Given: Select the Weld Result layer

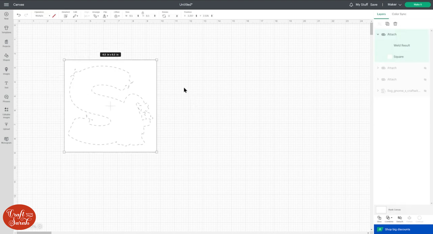Looking at the screenshot, I should 402,45.
